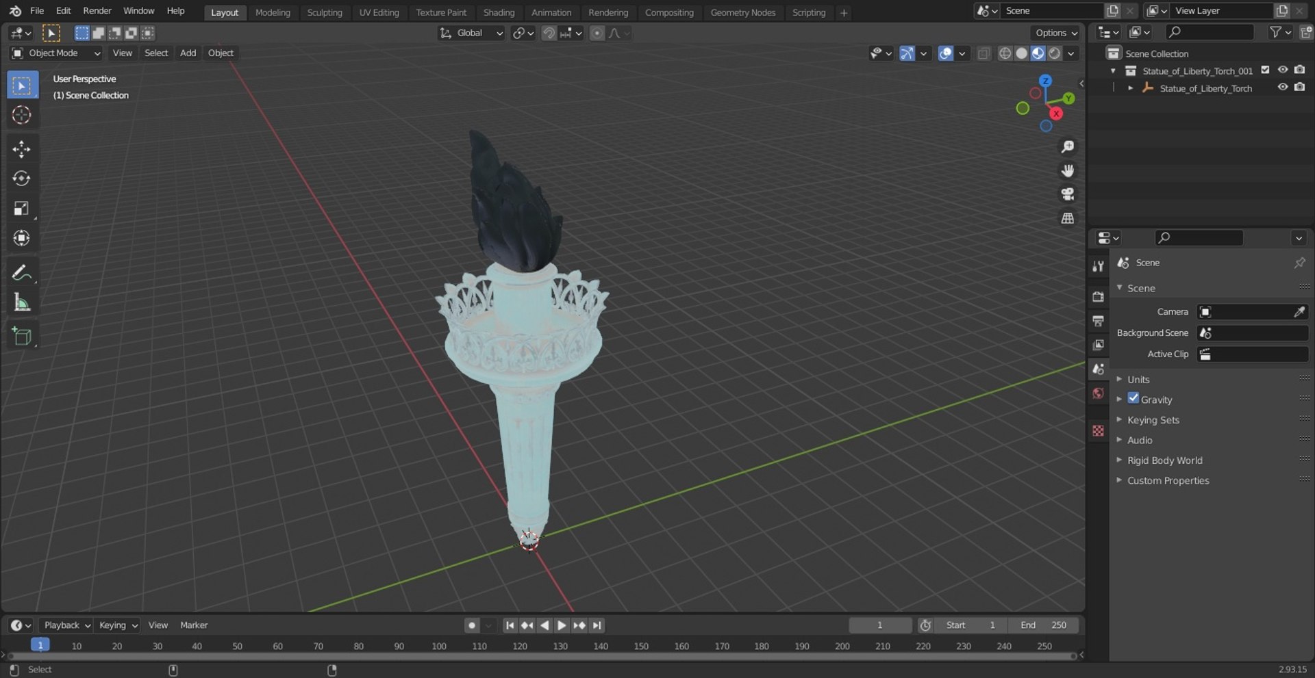This screenshot has width=1315, height=678.
Task: Hide Statue_of_Liberty_Torch object with eye icon
Action: coord(1282,88)
